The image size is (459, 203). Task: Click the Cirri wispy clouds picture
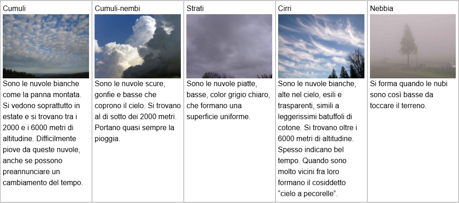click(x=321, y=46)
